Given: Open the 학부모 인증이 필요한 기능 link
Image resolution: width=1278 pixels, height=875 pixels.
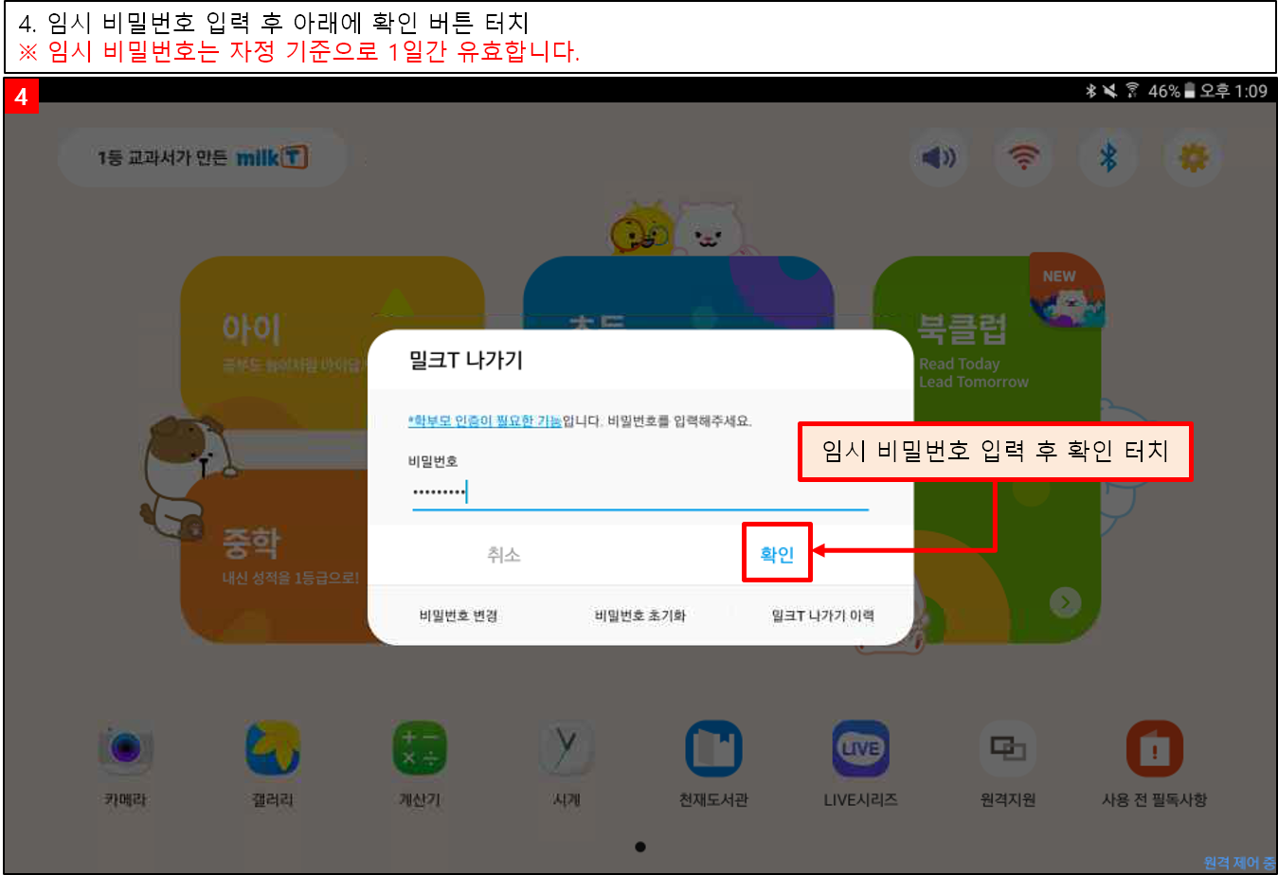Looking at the screenshot, I should coord(485,421).
